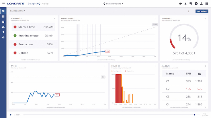
Task: Open the Summary C2 widget options menu
Action: 54,19
